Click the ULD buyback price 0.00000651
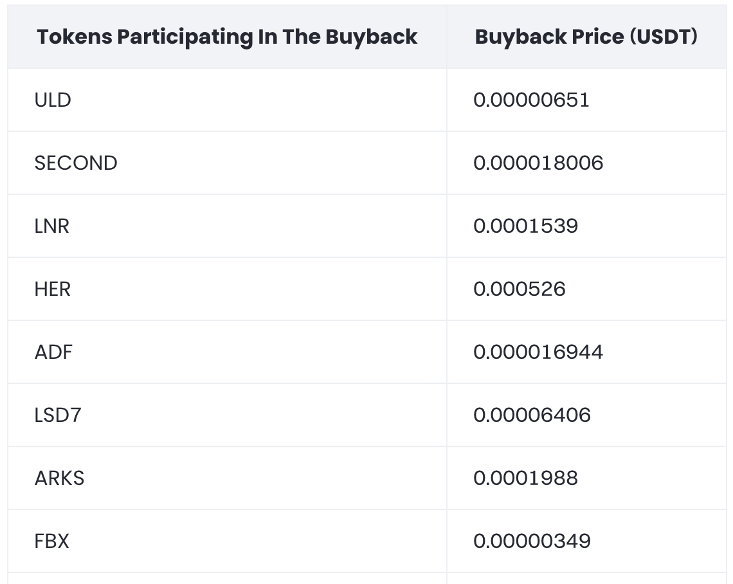733x584 pixels. tap(531, 100)
